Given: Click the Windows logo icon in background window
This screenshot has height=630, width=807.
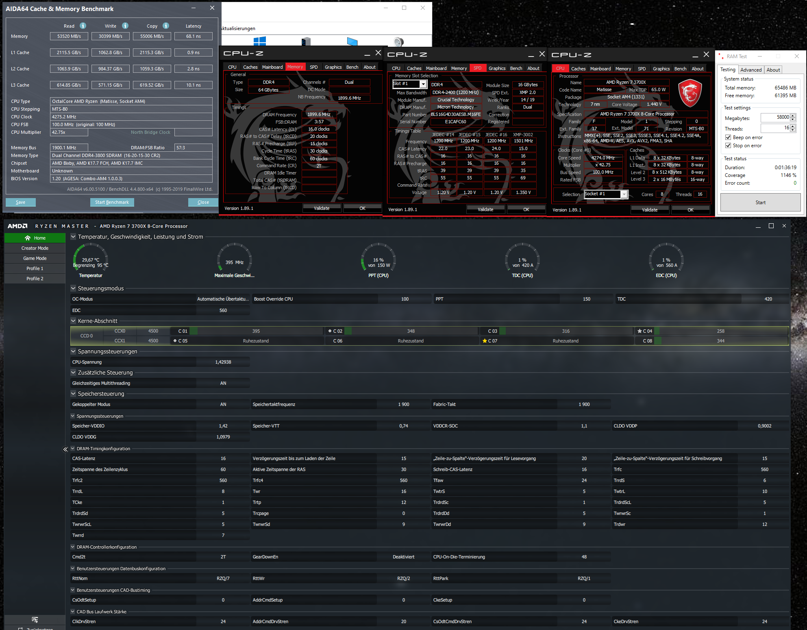Looking at the screenshot, I should pyautogui.click(x=259, y=41).
